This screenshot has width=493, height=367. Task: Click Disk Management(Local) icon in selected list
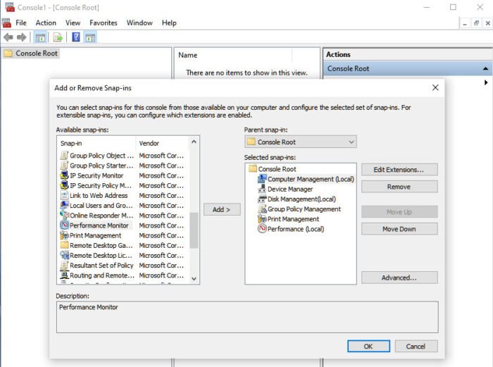coord(262,199)
